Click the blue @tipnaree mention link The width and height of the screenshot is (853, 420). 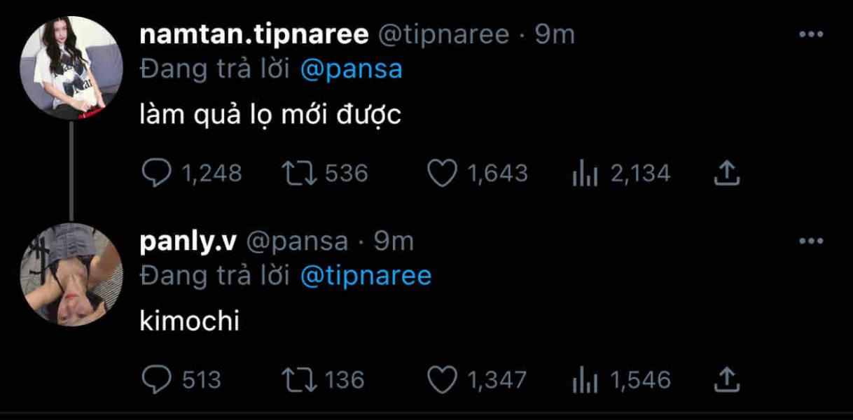click(366, 276)
